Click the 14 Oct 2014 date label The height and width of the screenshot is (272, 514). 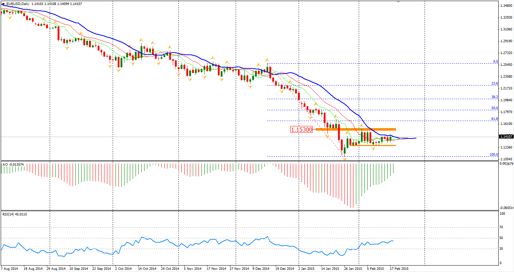(x=148, y=268)
